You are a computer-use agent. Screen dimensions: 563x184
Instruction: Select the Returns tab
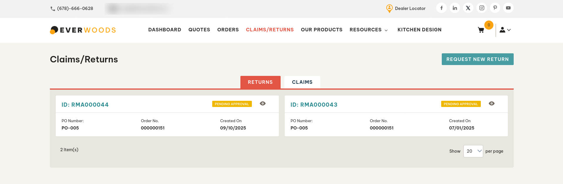[260, 82]
